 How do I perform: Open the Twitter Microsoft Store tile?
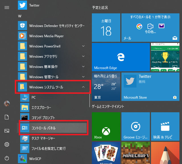pos(150,87)
